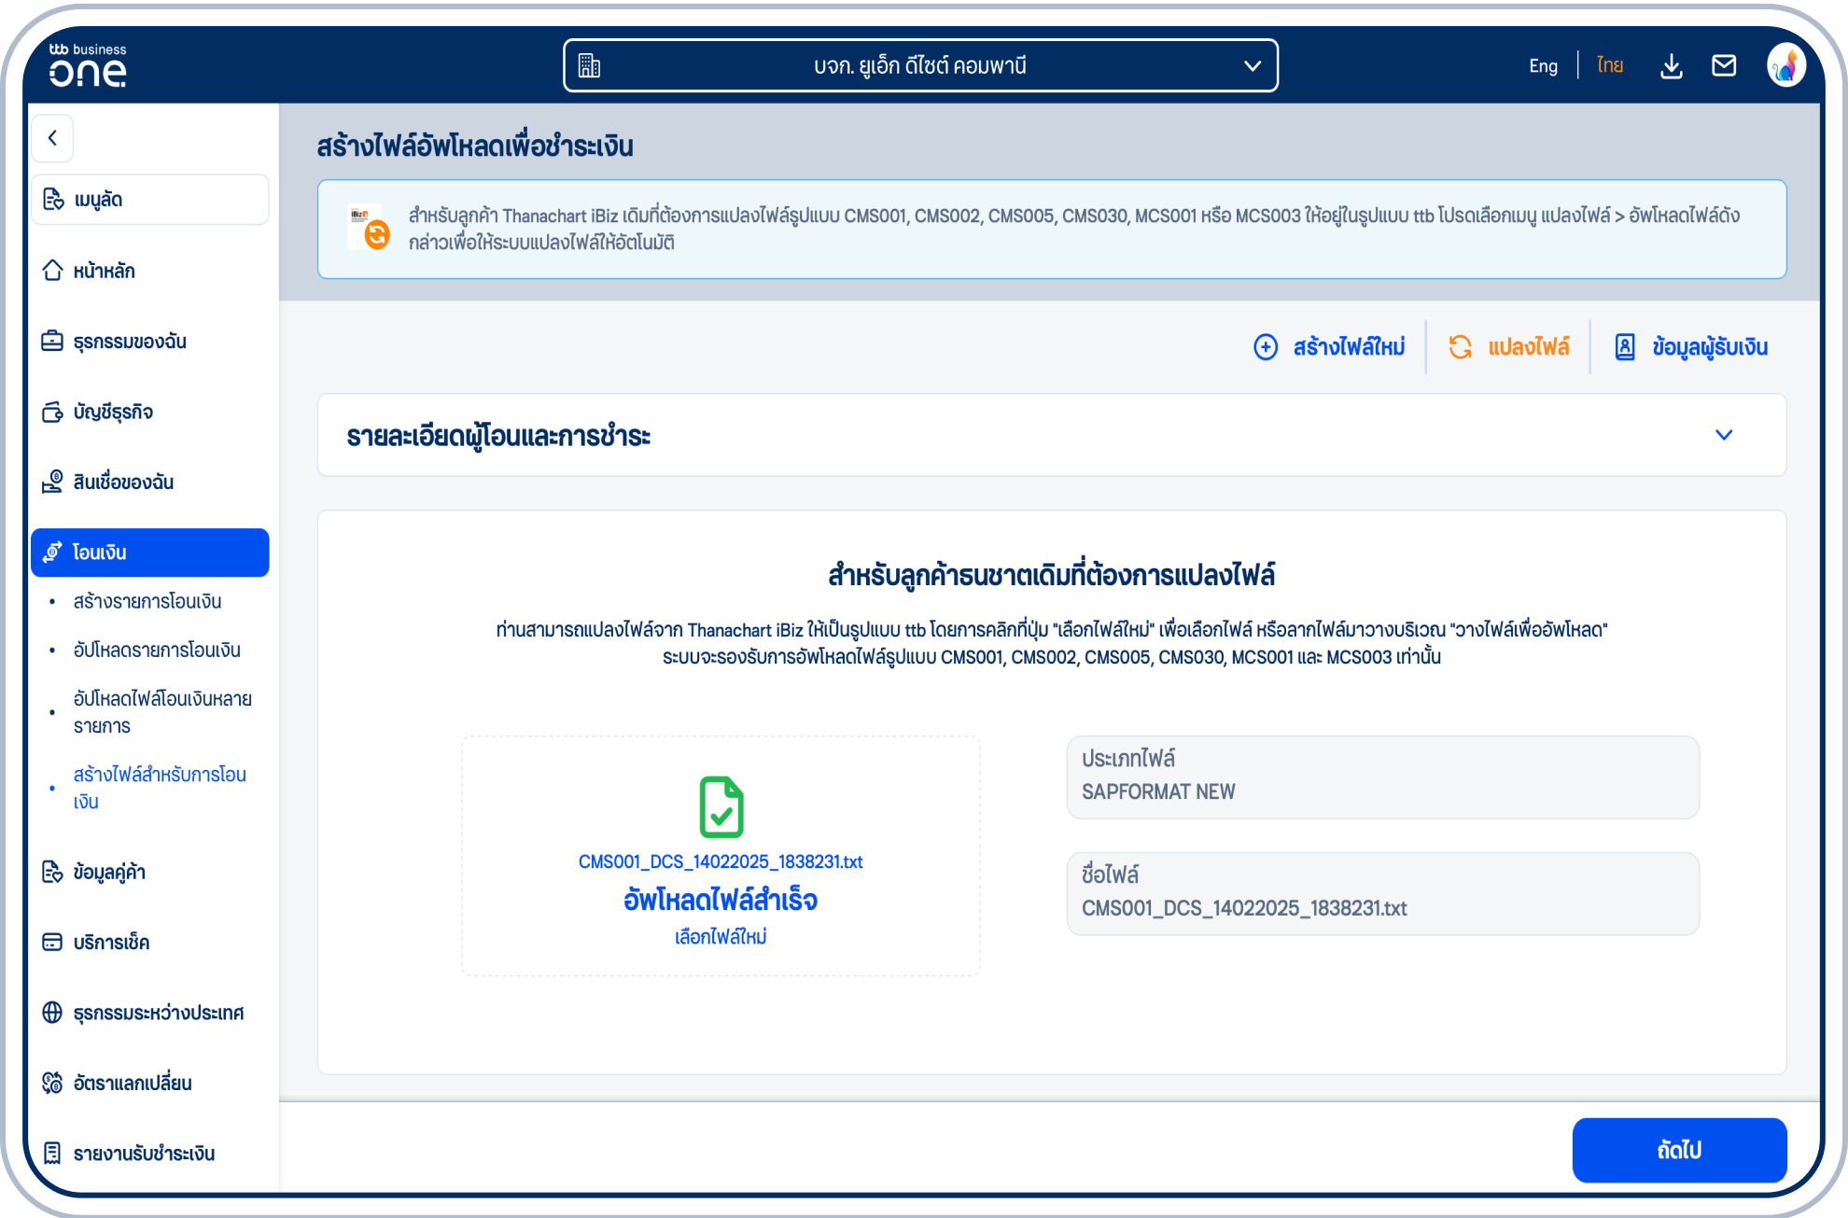Screen dimensions: 1848x1218
Task: Collapse the left navigation sidebar
Action: (52, 137)
